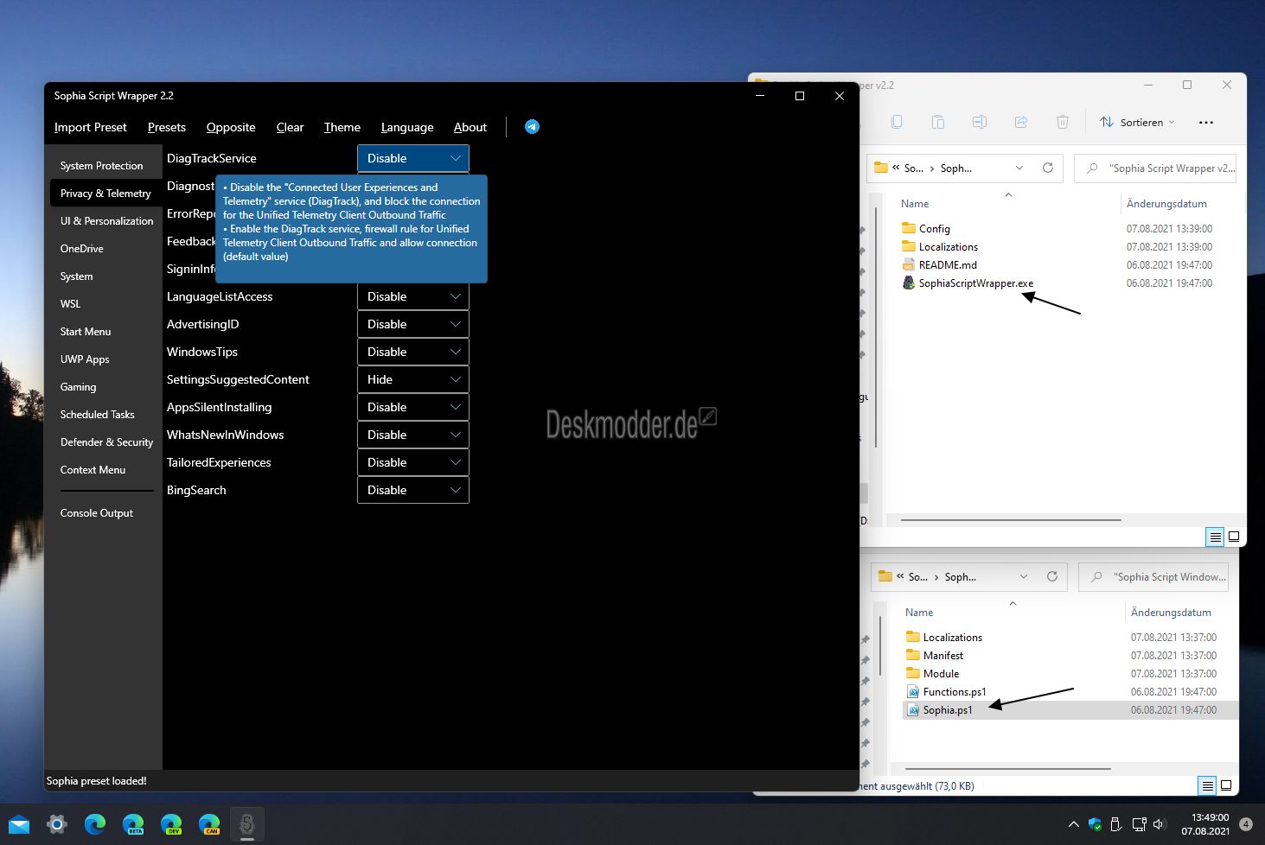Go to Defender & Security section
1265x845 pixels.
pyautogui.click(x=105, y=442)
